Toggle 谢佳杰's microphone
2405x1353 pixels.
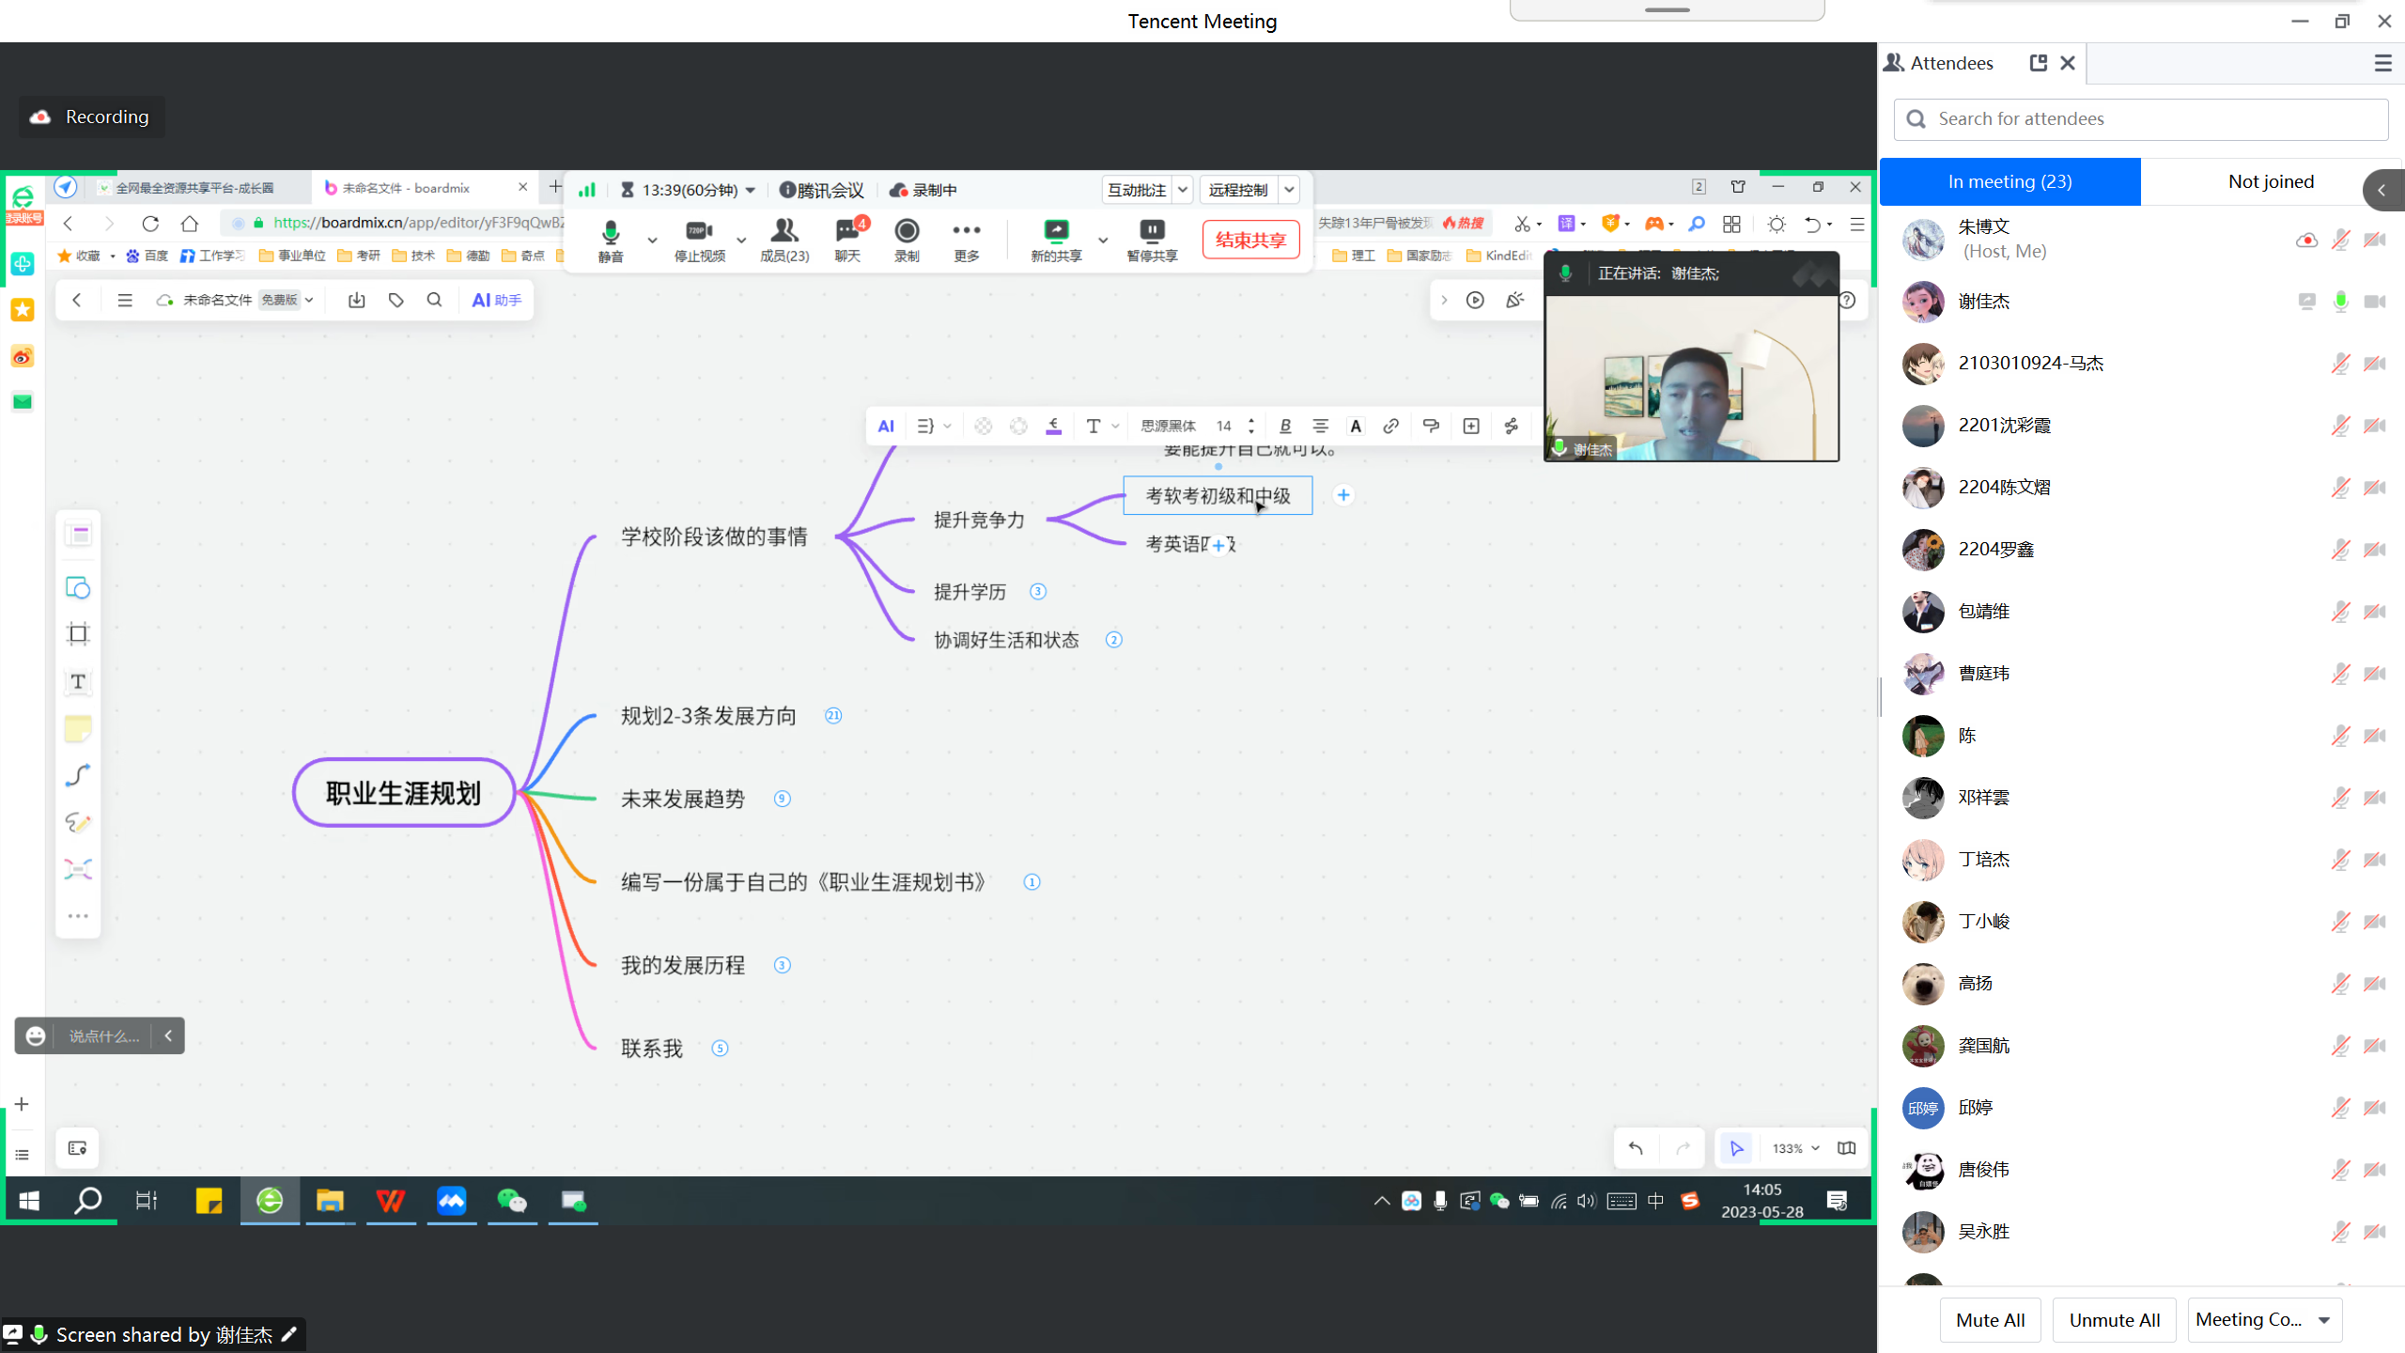point(2340,302)
